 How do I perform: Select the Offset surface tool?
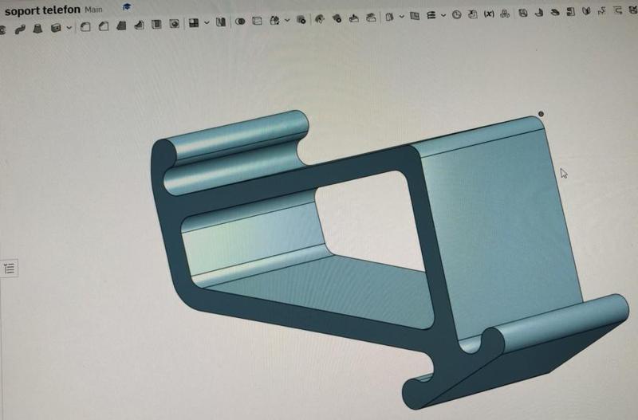(x=389, y=17)
